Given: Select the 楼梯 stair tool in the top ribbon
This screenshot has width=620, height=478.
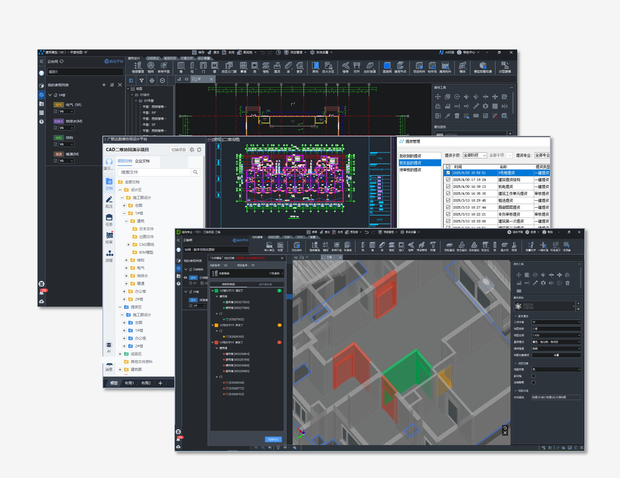Looking at the screenshot, I should (345, 67).
